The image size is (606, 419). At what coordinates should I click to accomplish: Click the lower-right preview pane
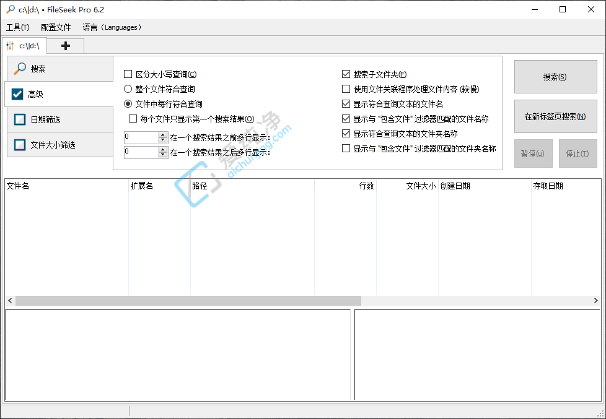[x=478, y=355]
